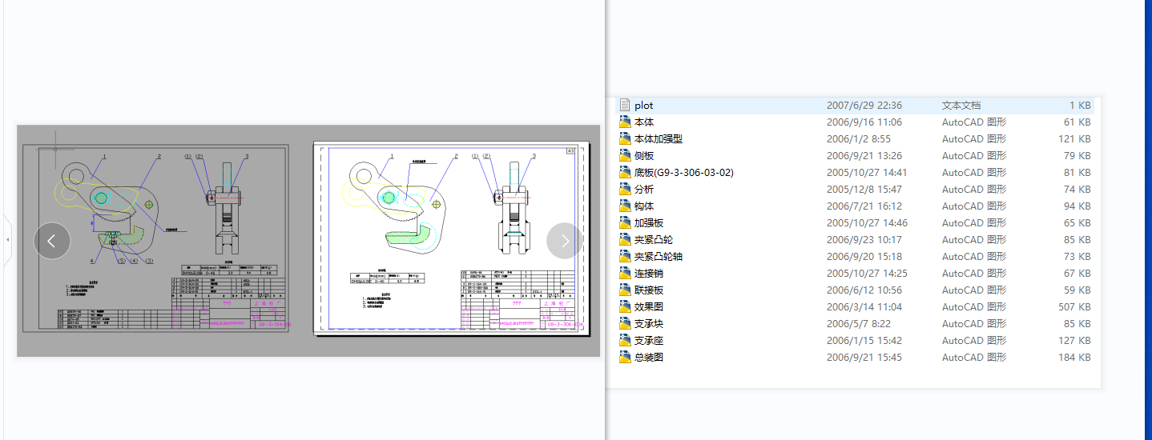Click the icon for 底板(G9-3-306-03-02)

click(x=626, y=172)
